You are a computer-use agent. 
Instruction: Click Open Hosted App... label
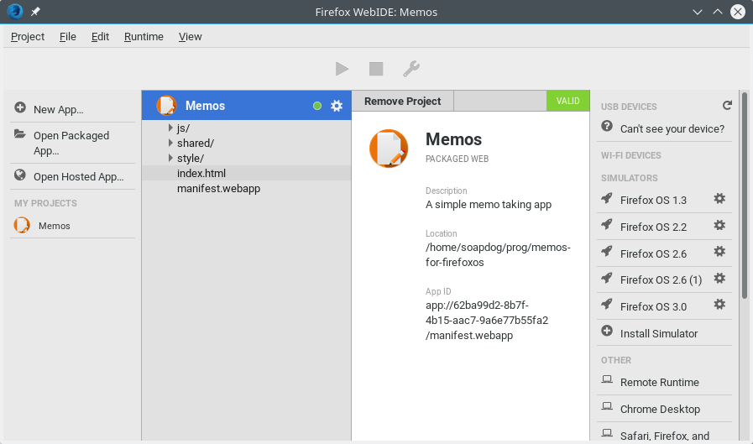pos(78,176)
